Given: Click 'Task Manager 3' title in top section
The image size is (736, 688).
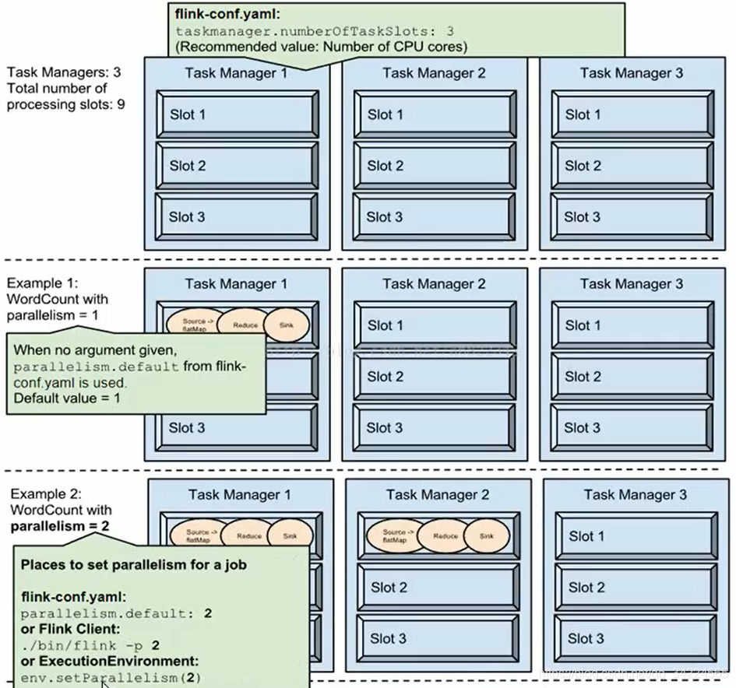Looking at the screenshot, I should coord(632,73).
